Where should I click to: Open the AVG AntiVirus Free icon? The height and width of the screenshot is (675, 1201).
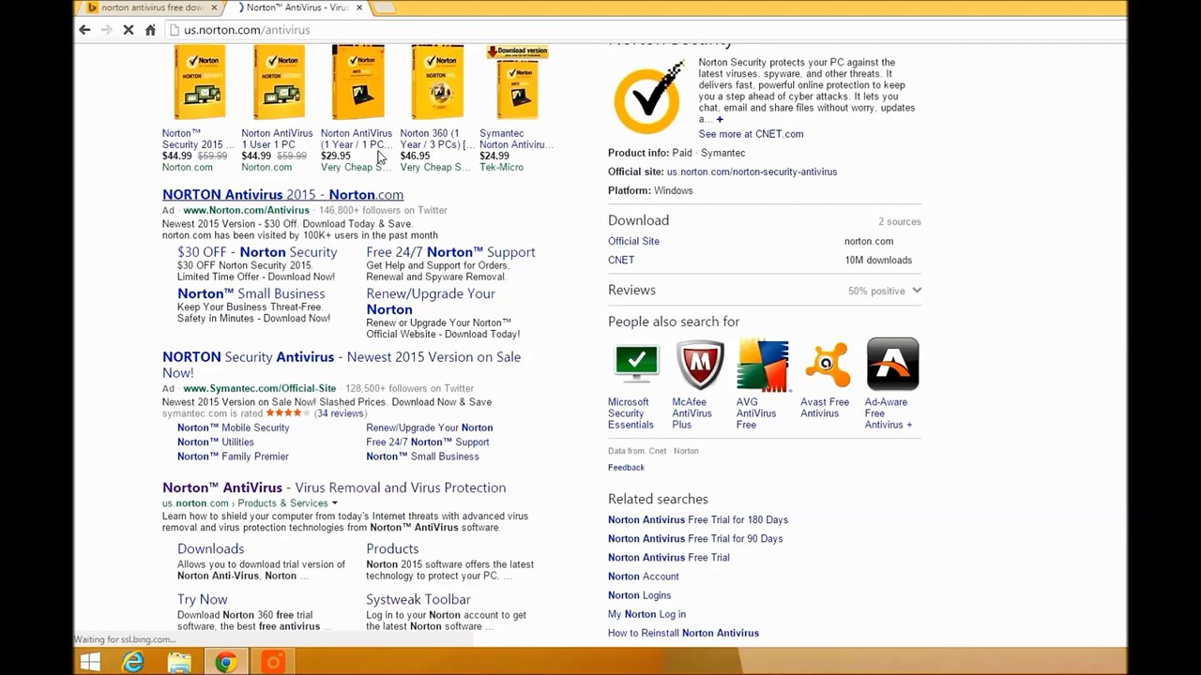(763, 365)
